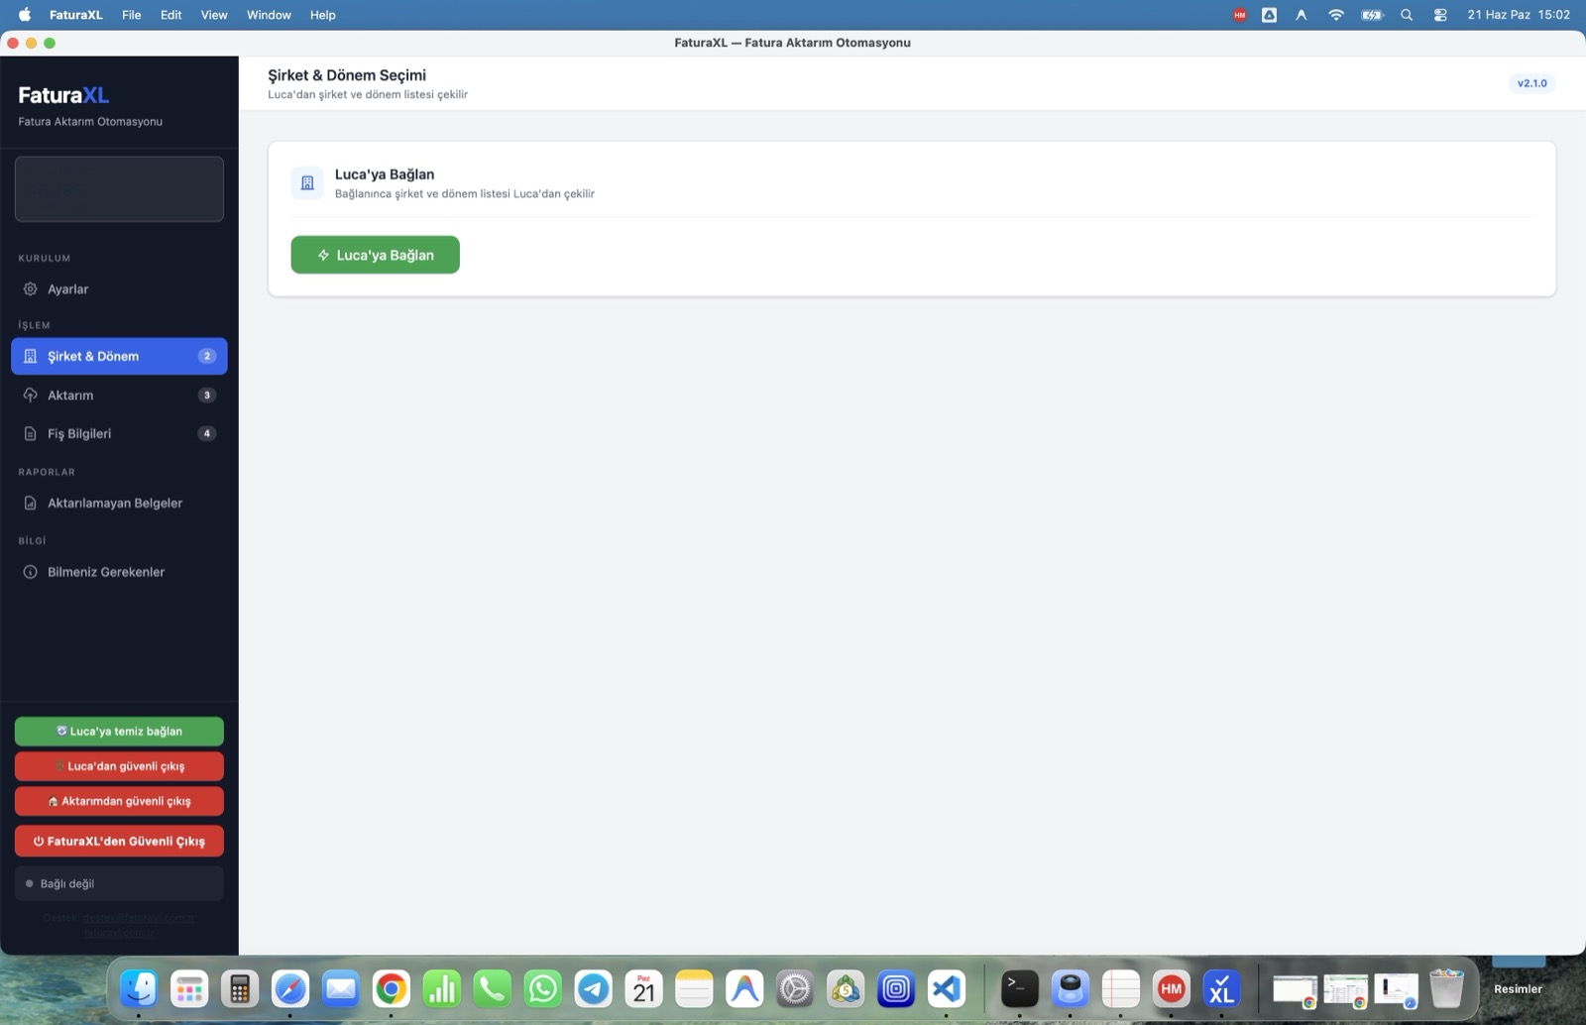Click Luca'dan güvenli çıkış button
This screenshot has width=1586, height=1025.
[119, 766]
